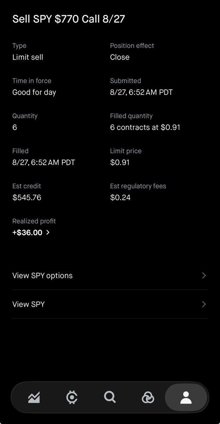Viewport: 220px width, 424px height.
Task: Tap the search magnifier icon
Action: (110, 397)
